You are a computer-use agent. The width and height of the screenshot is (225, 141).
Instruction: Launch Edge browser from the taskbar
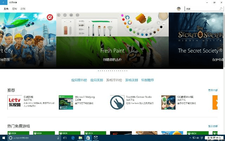point(73,138)
